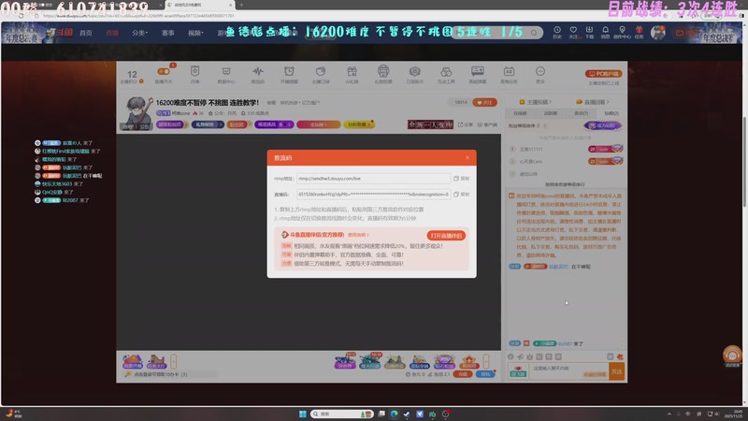The width and height of the screenshot is (748, 421).
Task: Click the 关注 follow button
Action: [484, 103]
